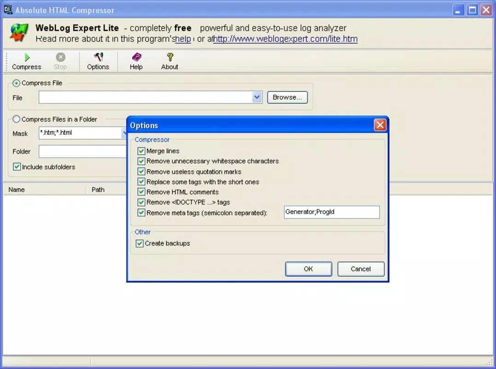Cancel the Options dialog

(361, 269)
